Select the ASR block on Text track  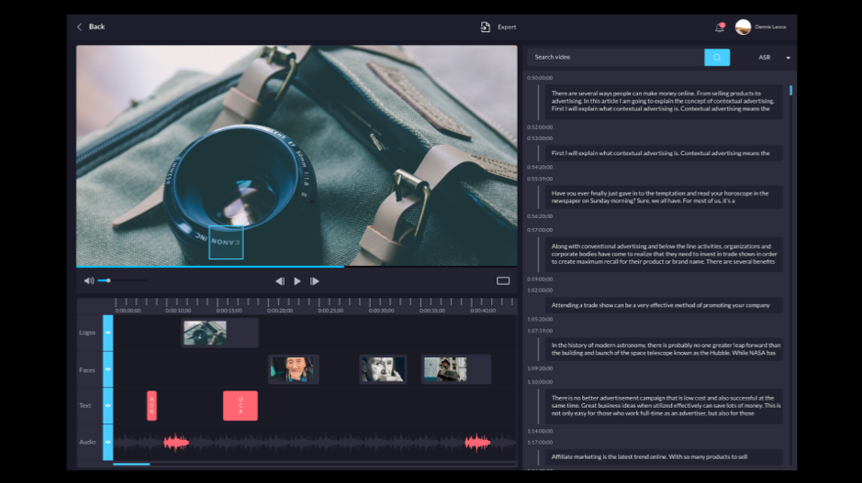pos(152,405)
